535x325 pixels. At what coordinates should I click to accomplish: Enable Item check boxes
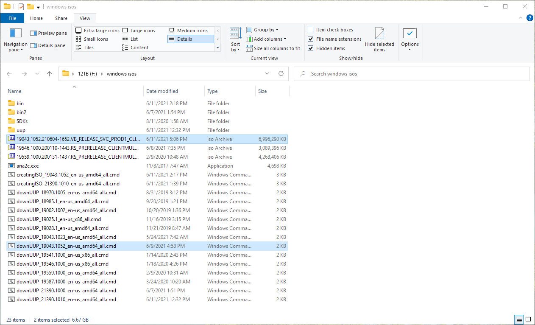311,30
